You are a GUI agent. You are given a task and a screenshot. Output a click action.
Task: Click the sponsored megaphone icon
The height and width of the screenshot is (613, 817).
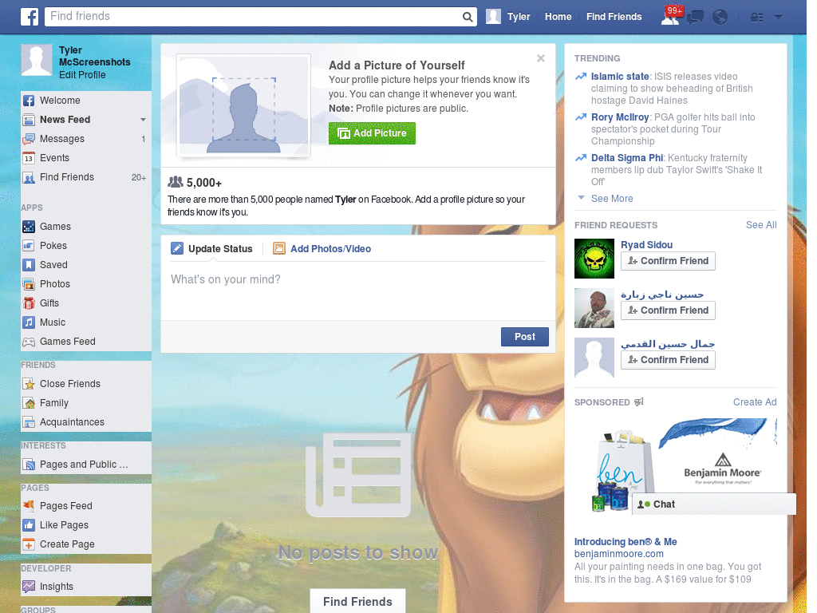639,402
